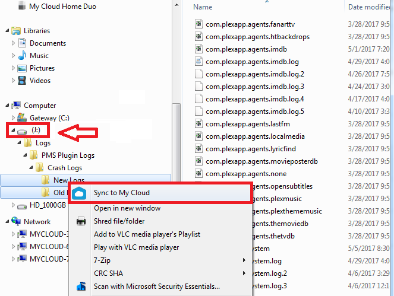Select the file ending in plexthememusic

[x=286, y=211]
